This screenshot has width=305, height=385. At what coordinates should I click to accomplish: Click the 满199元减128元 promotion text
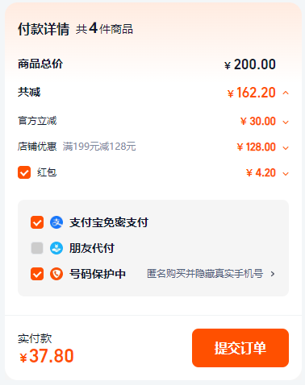(99, 147)
